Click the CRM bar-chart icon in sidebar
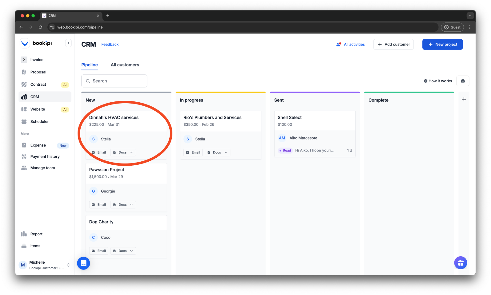The height and width of the screenshot is (295, 491). point(24,97)
